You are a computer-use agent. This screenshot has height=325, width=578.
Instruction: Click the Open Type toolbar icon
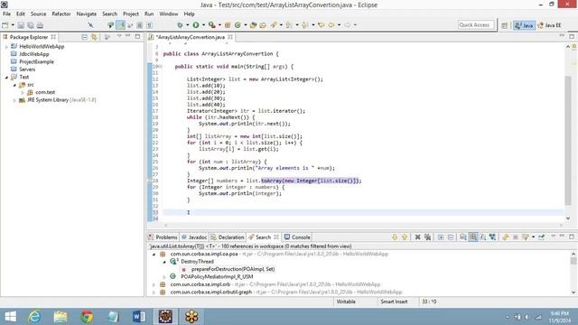pyautogui.click(x=253, y=25)
